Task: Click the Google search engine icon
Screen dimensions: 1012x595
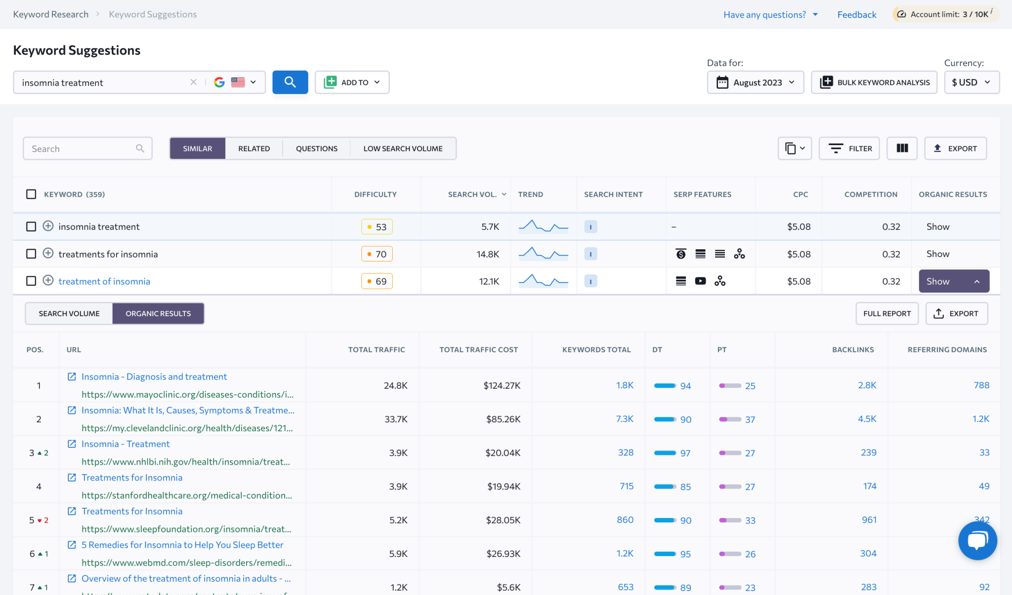Action: [x=219, y=82]
